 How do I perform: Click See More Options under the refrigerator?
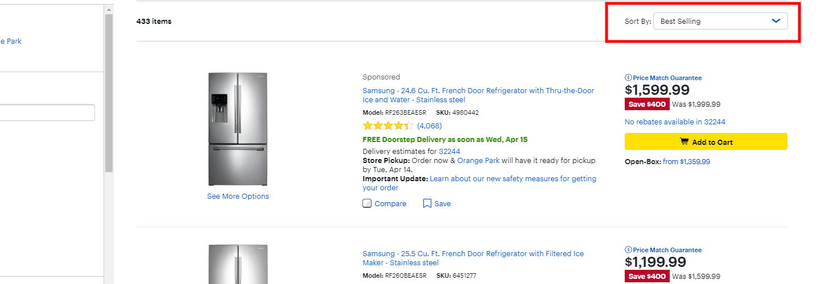point(238,196)
